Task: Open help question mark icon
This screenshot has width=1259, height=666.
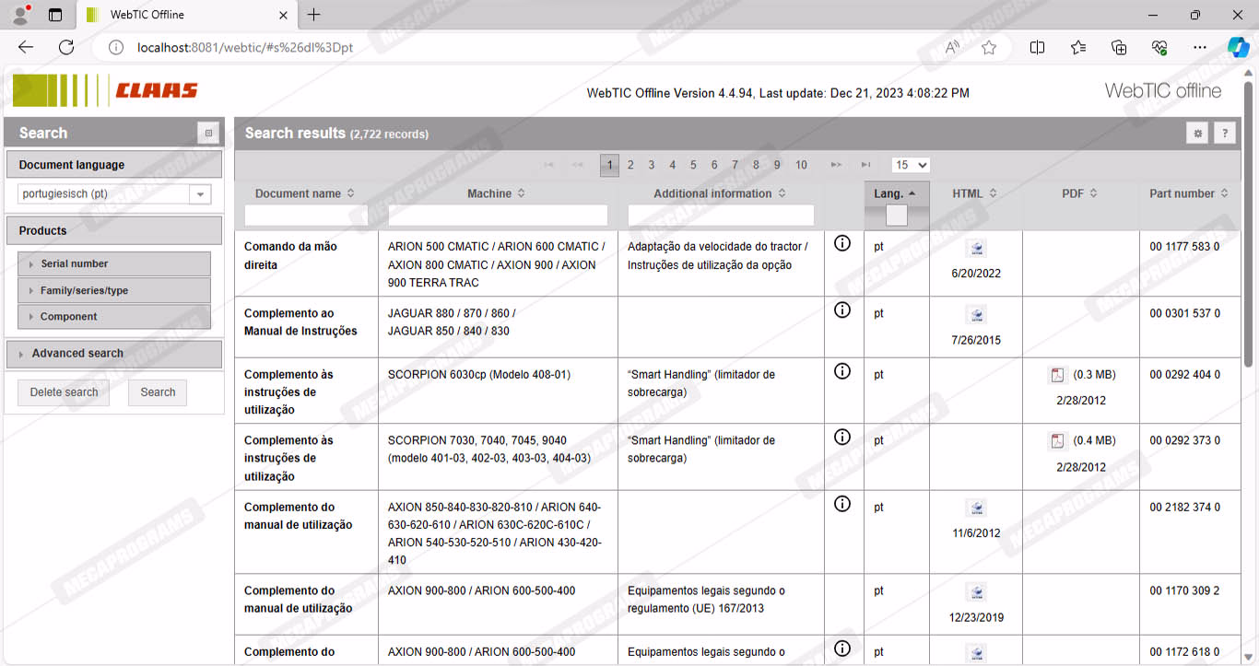Action: (x=1224, y=134)
